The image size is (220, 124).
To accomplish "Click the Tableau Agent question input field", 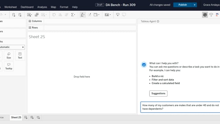I will 180,107.
